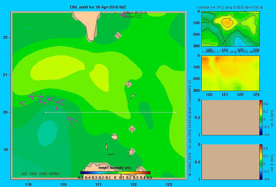Click the temperature section contour plot

click(x=230, y=29)
